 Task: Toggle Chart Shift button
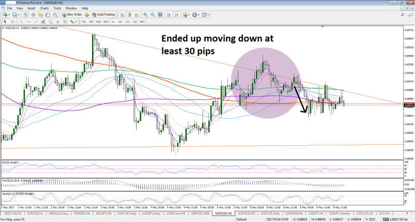(x=177, y=15)
